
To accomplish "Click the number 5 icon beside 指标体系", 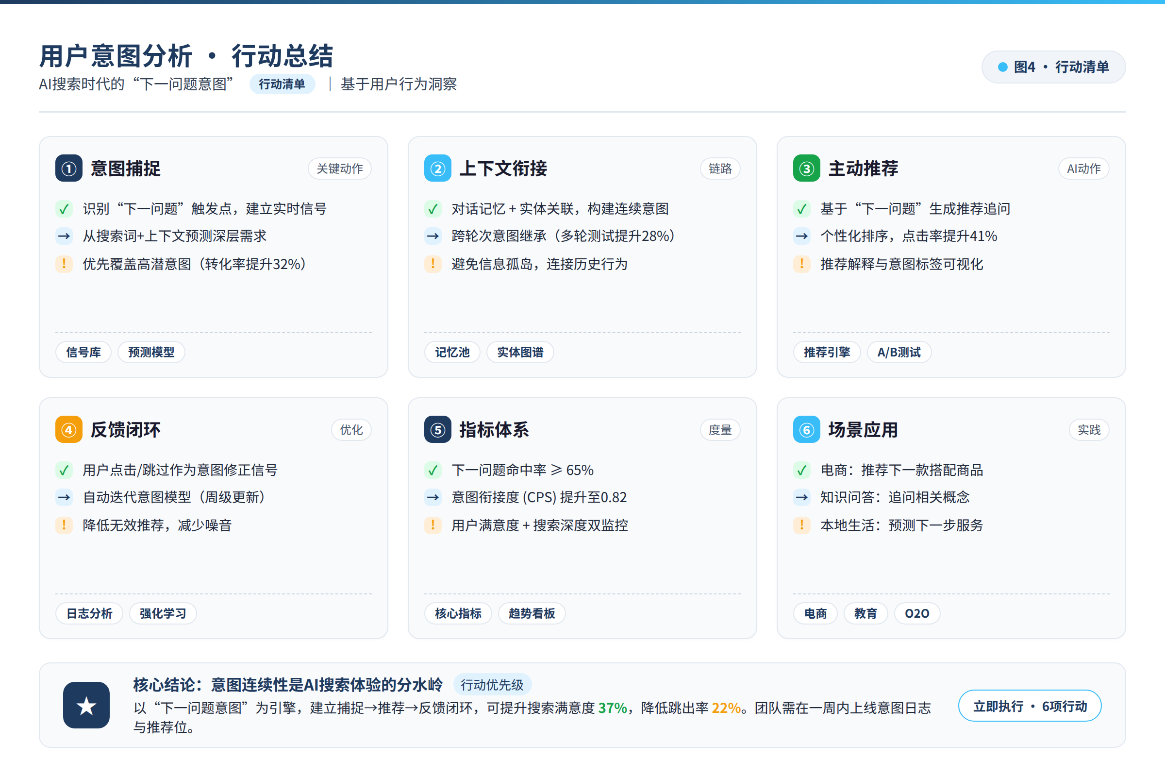I will [438, 430].
